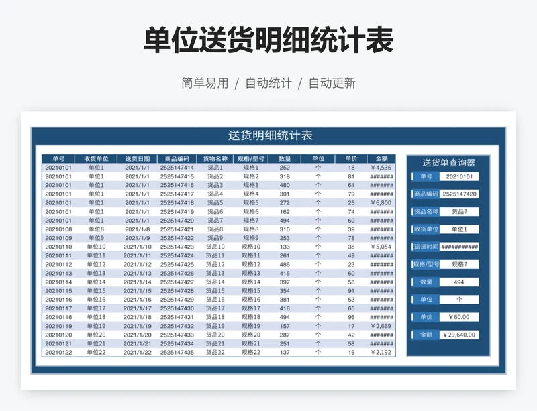The image size is (537, 411).
Task: Select cell with order number 20210108
Action: tap(58, 229)
